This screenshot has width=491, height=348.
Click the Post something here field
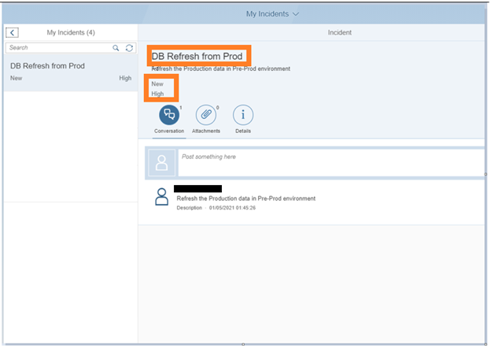click(x=330, y=161)
